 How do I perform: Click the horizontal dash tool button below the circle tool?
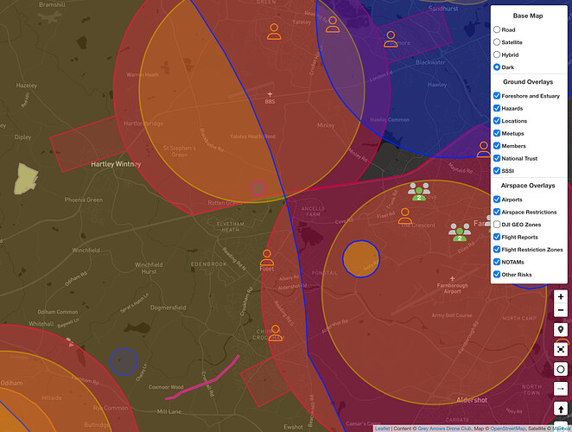click(x=561, y=389)
